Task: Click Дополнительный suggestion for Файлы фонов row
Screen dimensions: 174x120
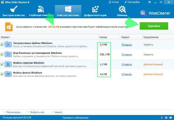Action: pyautogui.click(x=153, y=74)
